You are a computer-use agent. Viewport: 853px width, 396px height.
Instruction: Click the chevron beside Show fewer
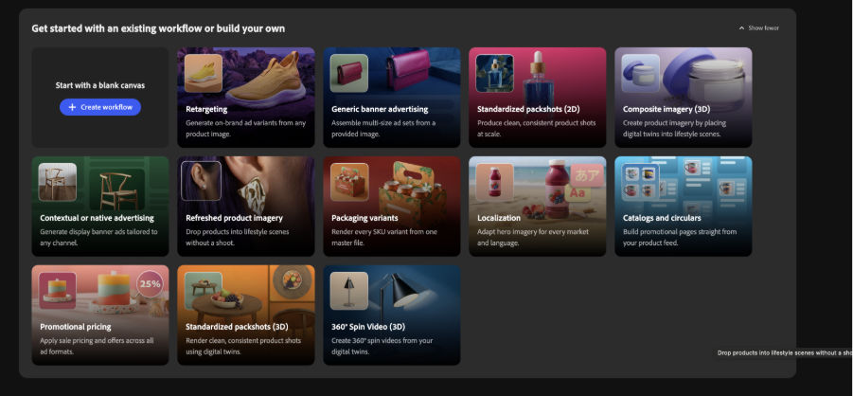(x=741, y=27)
